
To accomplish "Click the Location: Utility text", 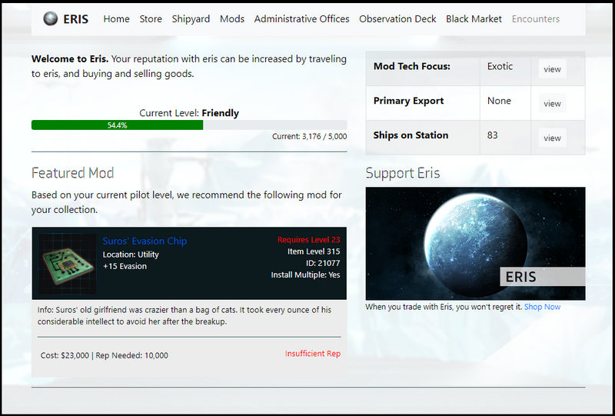I will 131,255.
